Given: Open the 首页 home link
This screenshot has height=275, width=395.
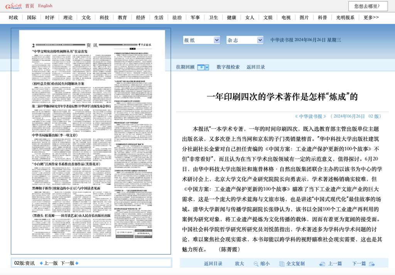Looking at the screenshot, I should pos(29,6).
